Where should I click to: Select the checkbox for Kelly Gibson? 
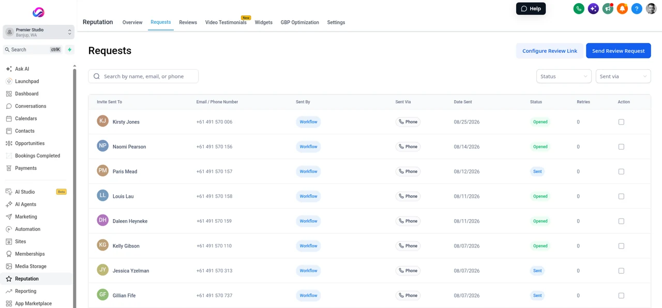point(621,246)
